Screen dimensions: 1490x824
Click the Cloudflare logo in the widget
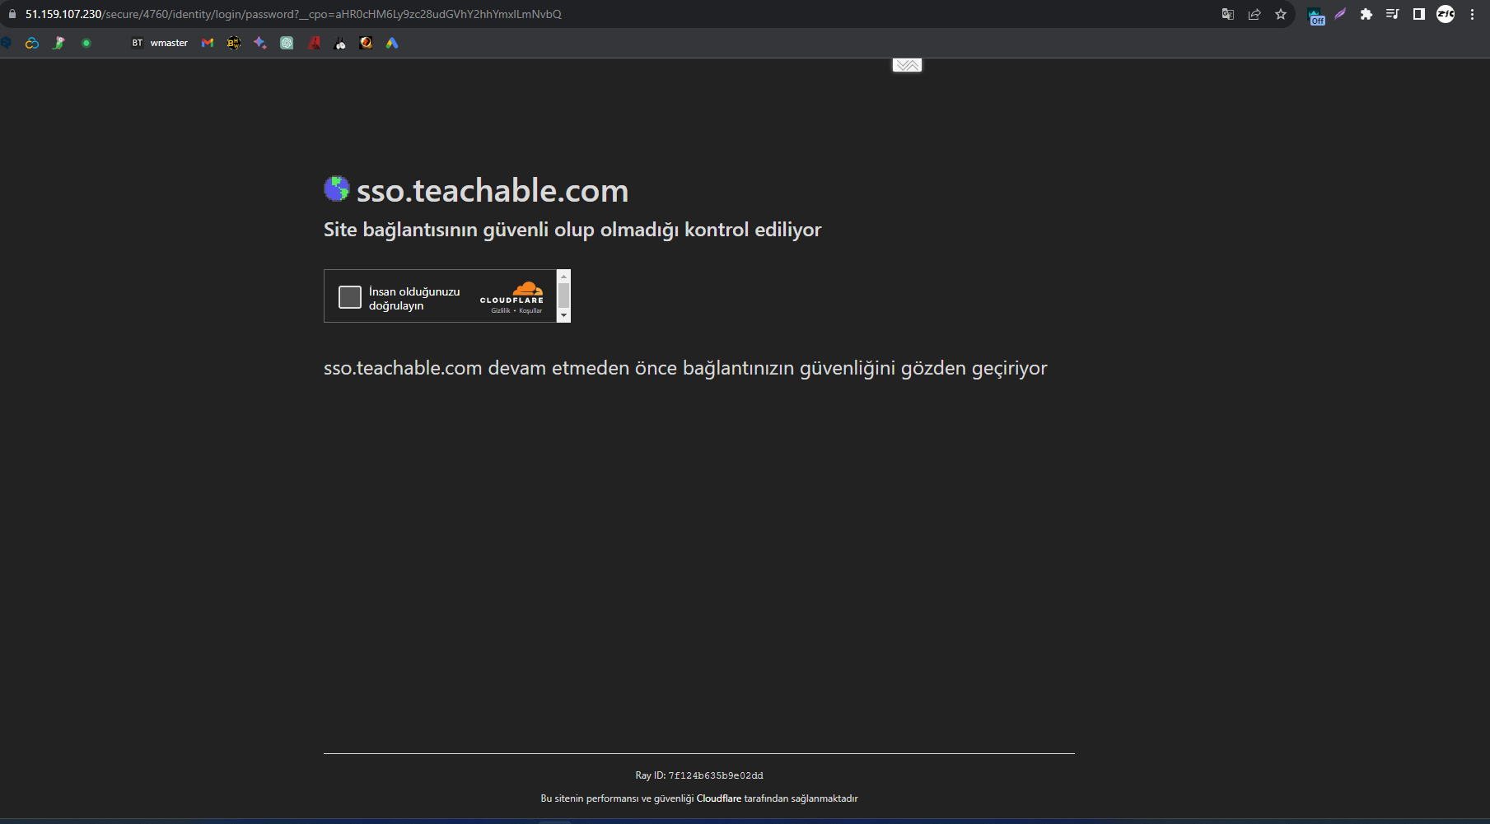click(511, 293)
